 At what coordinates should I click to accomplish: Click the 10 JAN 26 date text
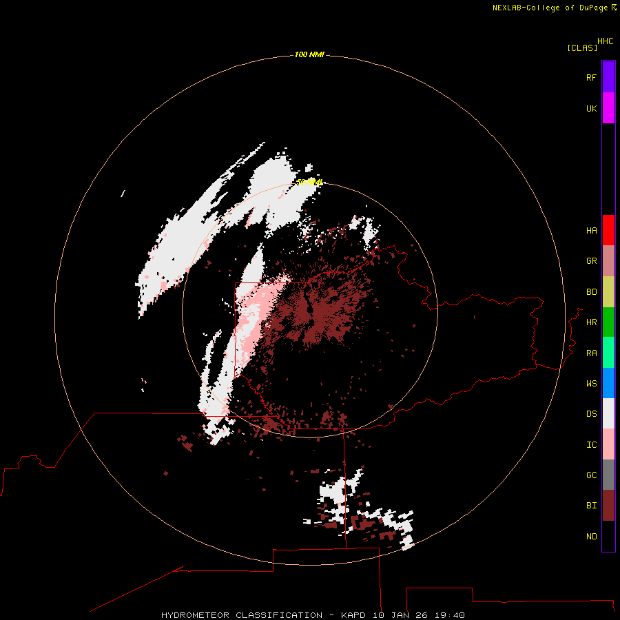(x=400, y=615)
